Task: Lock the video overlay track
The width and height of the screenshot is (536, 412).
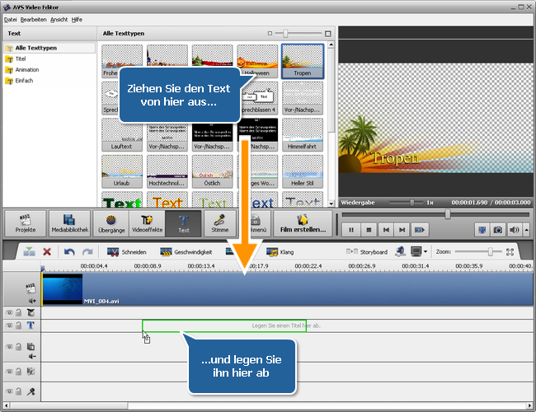Action: click(x=19, y=347)
